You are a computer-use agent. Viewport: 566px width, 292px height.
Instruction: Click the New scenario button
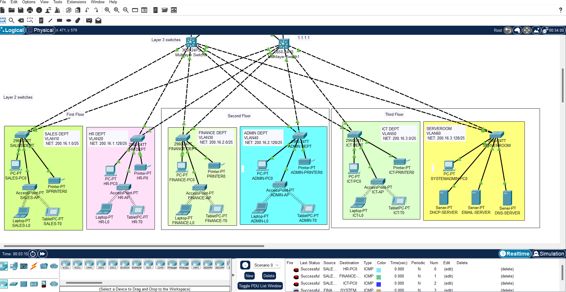(249, 276)
